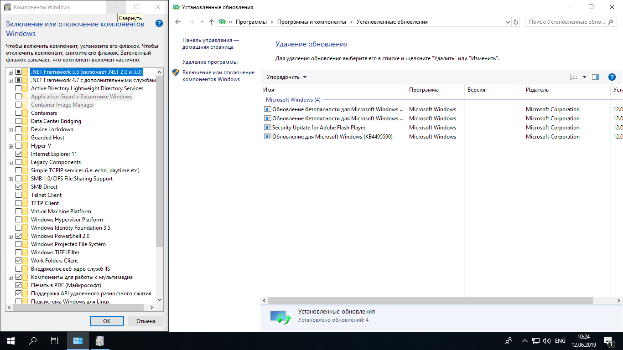Click Программы и компоненты breadcrumb
623x350 pixels.
(311, 22)
